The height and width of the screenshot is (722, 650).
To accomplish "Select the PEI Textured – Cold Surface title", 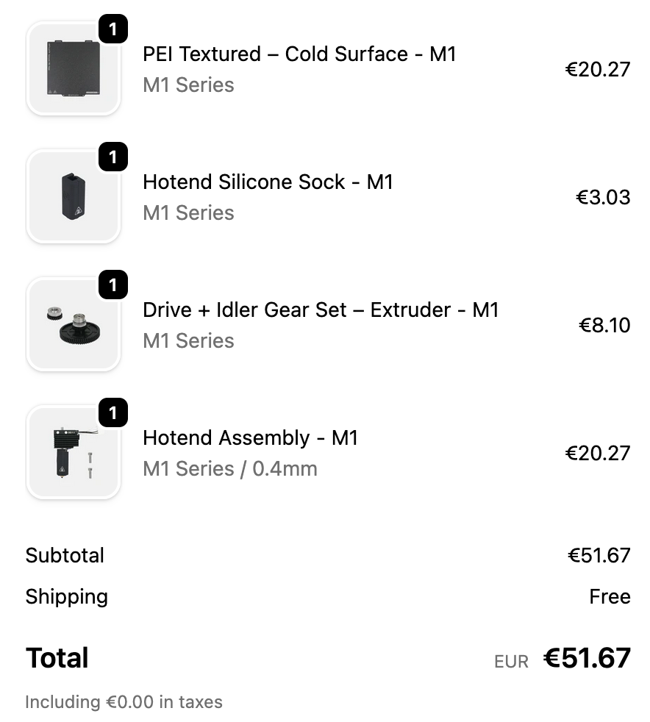I will [x=299, y=54].
